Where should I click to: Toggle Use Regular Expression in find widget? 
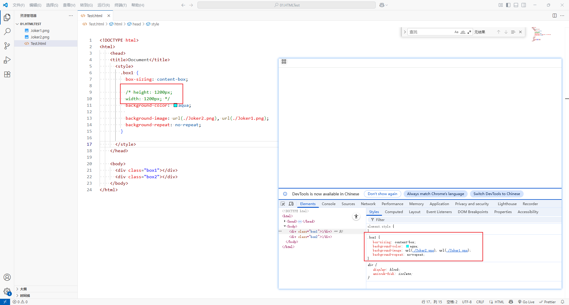tap(469, 32)
